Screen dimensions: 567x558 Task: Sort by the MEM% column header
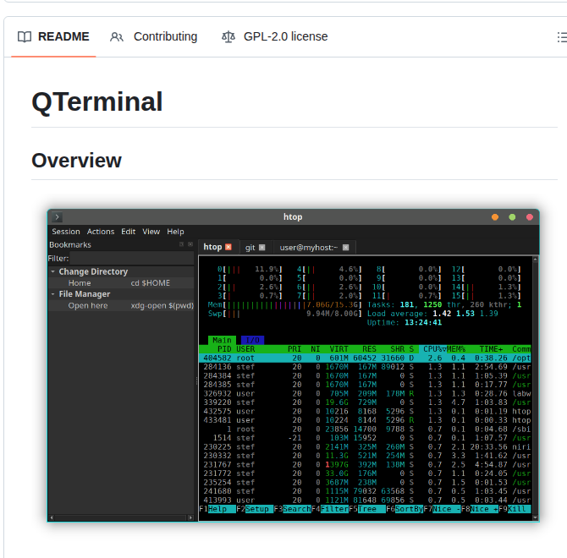(x=456, y=349)
